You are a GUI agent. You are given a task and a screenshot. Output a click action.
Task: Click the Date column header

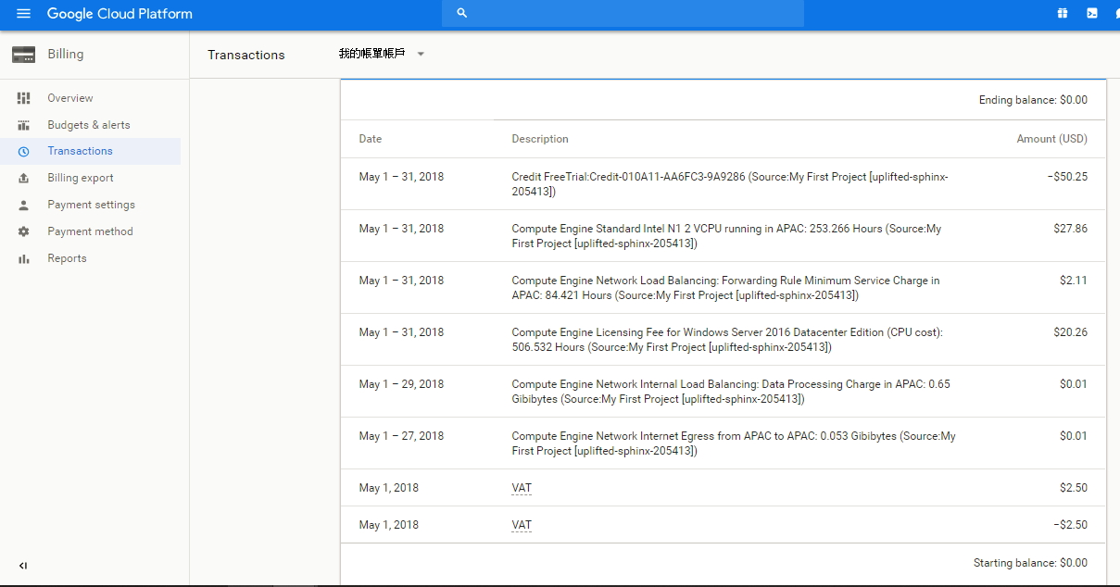tap(371, 139)
